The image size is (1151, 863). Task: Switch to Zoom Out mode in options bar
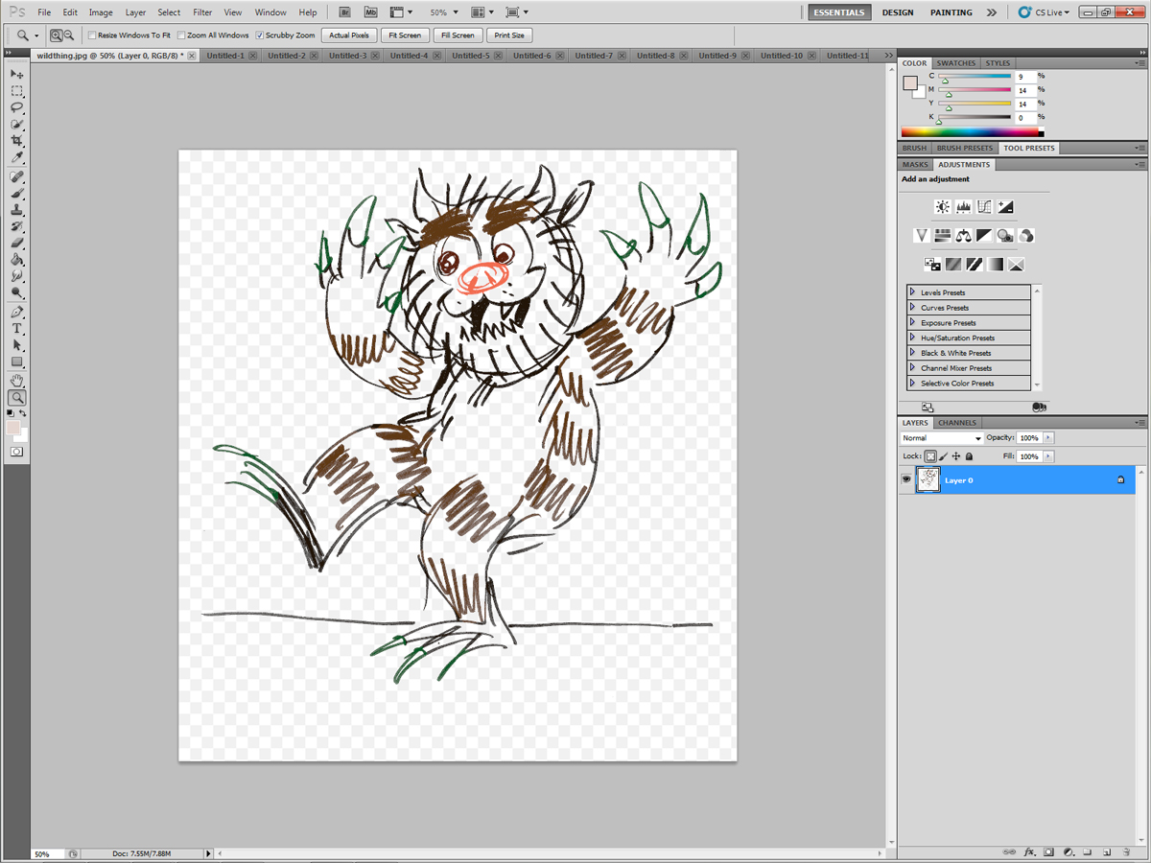pos(69,35)
